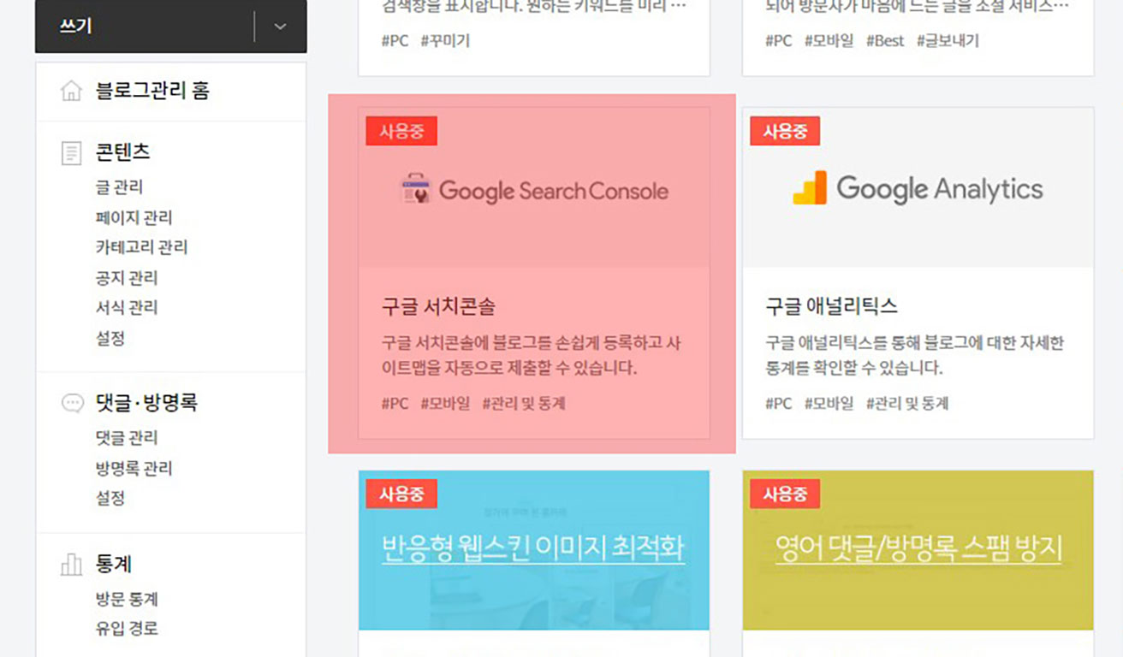Viewport: 1123px width, 657px height.
Task: Open the dropdown arrow beside 쓰기
Action: [x=281, y=27]
